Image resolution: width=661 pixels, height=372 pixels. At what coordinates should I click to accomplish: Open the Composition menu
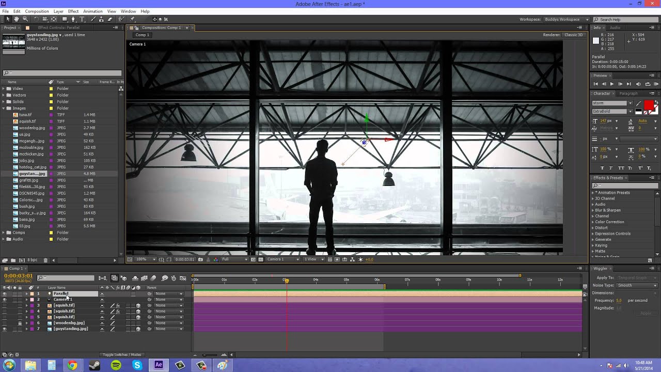coord(37,11)
